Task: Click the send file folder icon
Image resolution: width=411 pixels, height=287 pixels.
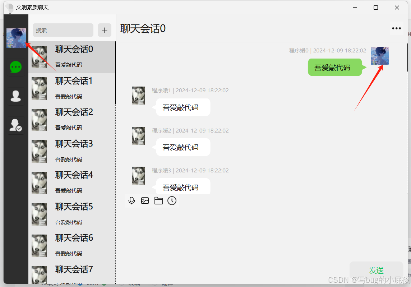Action: pyautogui.click(x=158, y=201)
